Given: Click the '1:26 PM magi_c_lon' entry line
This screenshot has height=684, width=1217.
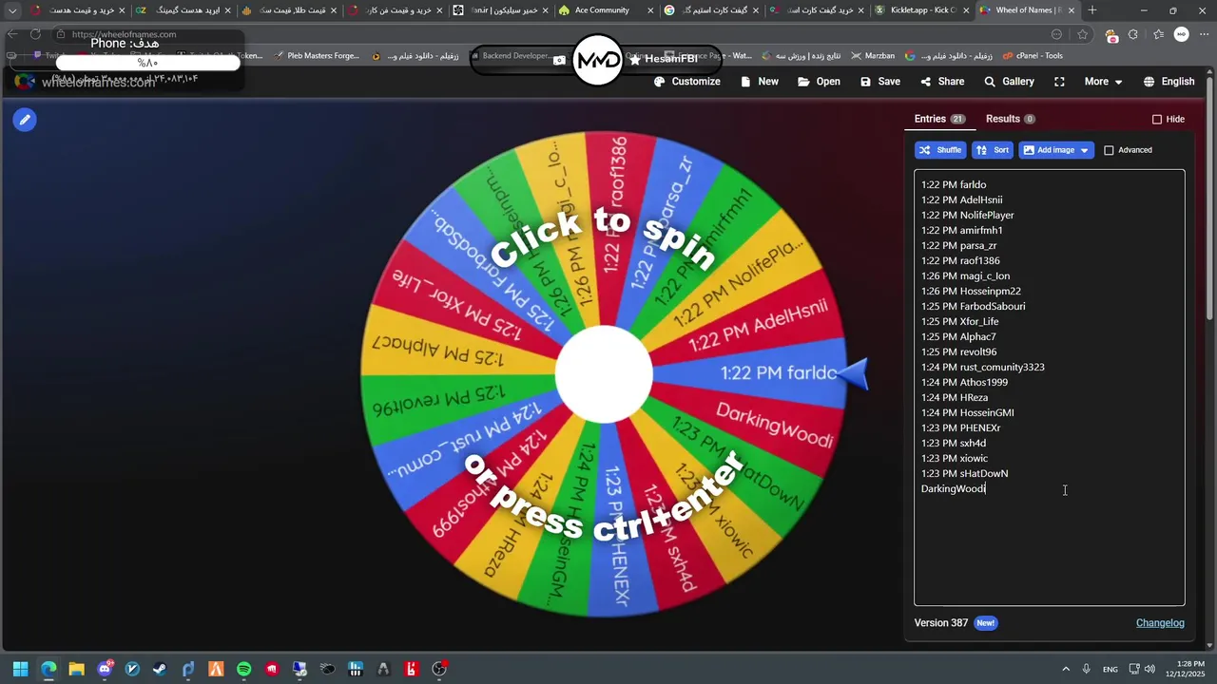Looking at the screenshot, I should [965, 275].
